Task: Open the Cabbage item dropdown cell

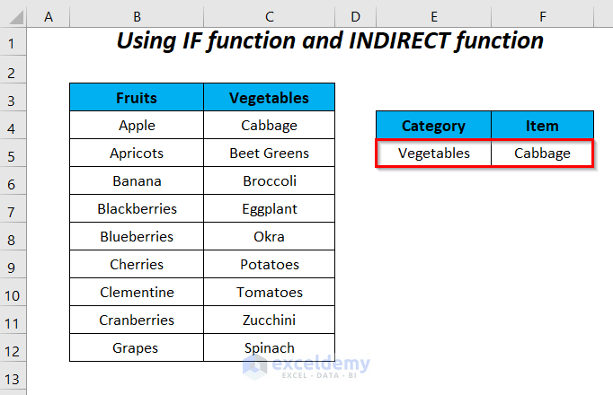Action: click(542, 154)
